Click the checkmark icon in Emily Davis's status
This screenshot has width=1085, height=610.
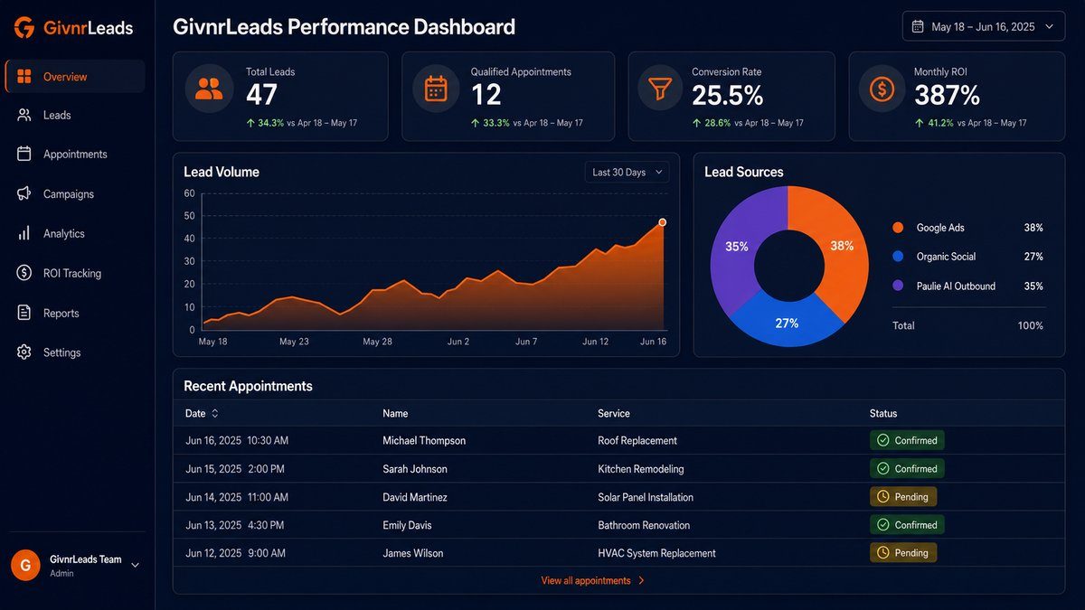883,524
